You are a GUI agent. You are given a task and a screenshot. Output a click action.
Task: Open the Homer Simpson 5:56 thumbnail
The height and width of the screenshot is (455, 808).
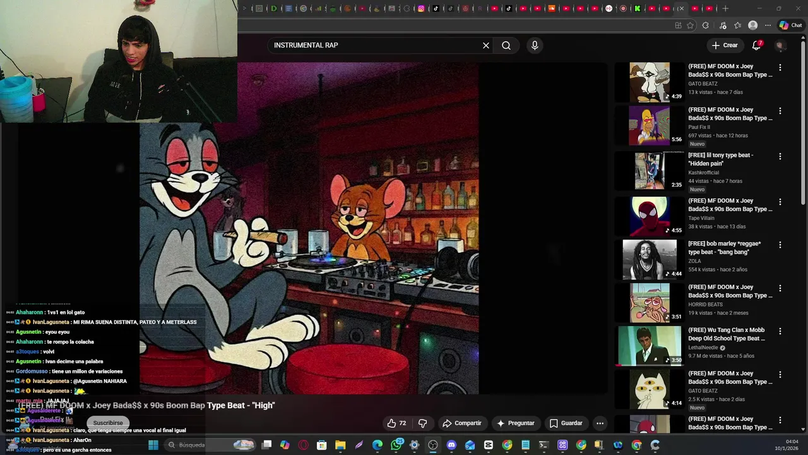tap(650, 125)
